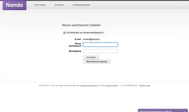
Task: Click the Bevestiging field label
Action: 75,51
